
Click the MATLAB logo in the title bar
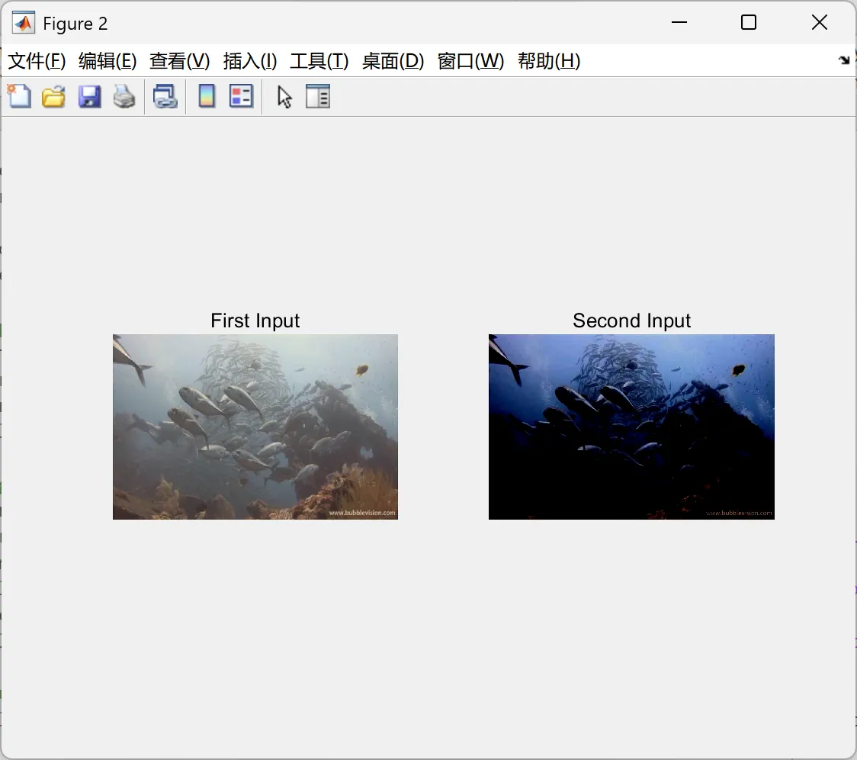(24, 22)
